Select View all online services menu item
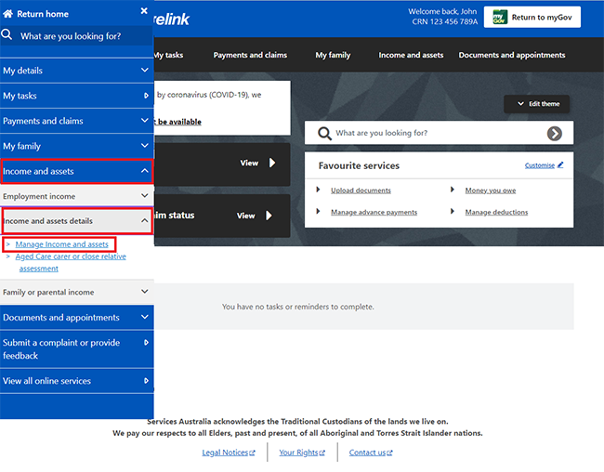 76,381
